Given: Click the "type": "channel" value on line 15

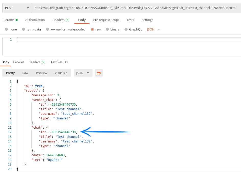Looking at the screenshot, I should (x=62, y=146).
